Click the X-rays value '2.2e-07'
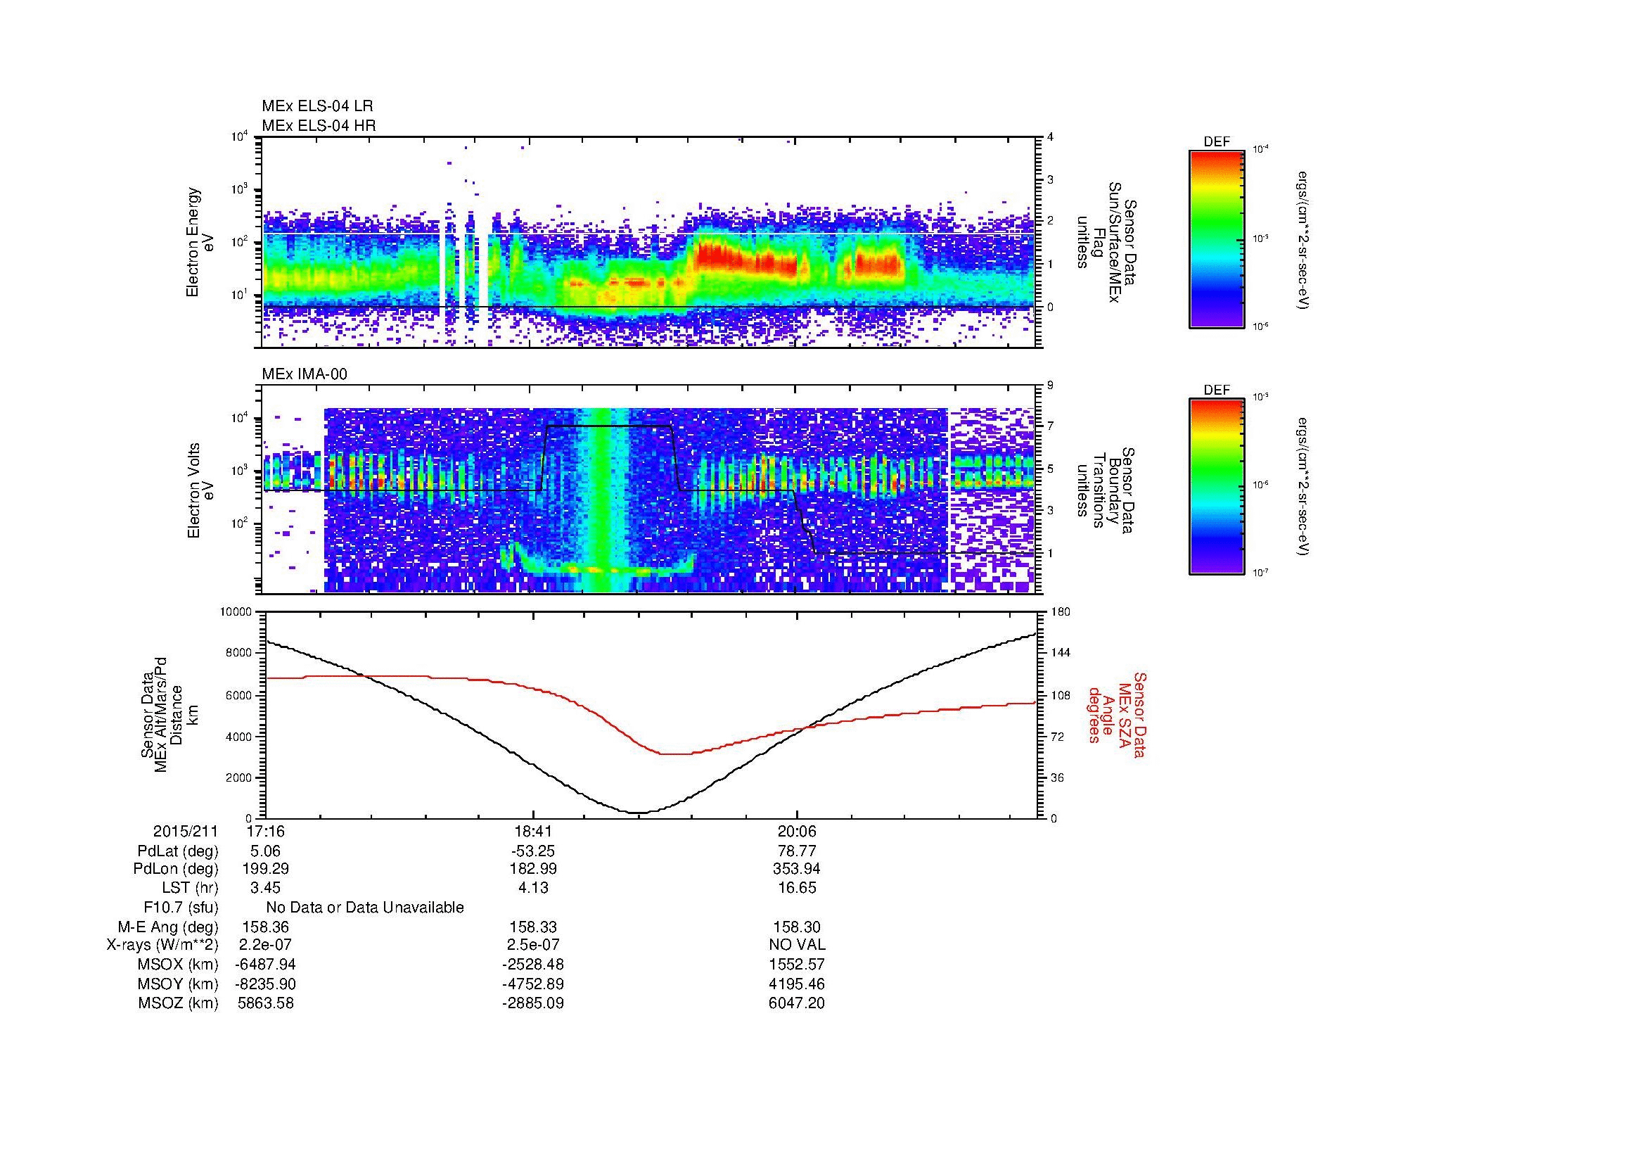Screen dimensions: 1645x1163 click(265, 945)
